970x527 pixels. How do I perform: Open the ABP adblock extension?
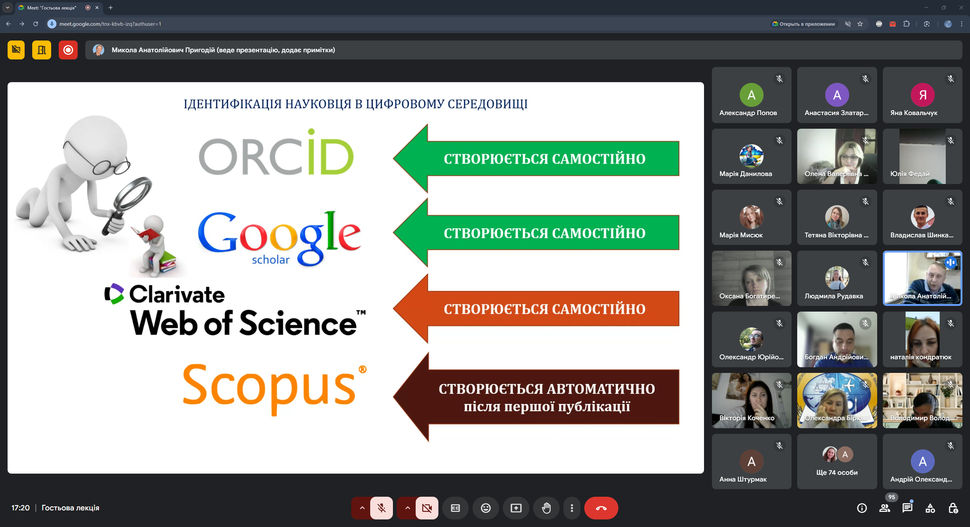[x=879, y=24]
